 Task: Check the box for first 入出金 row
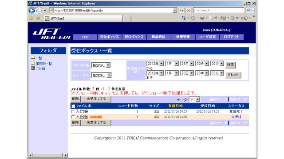coord(73,111)
